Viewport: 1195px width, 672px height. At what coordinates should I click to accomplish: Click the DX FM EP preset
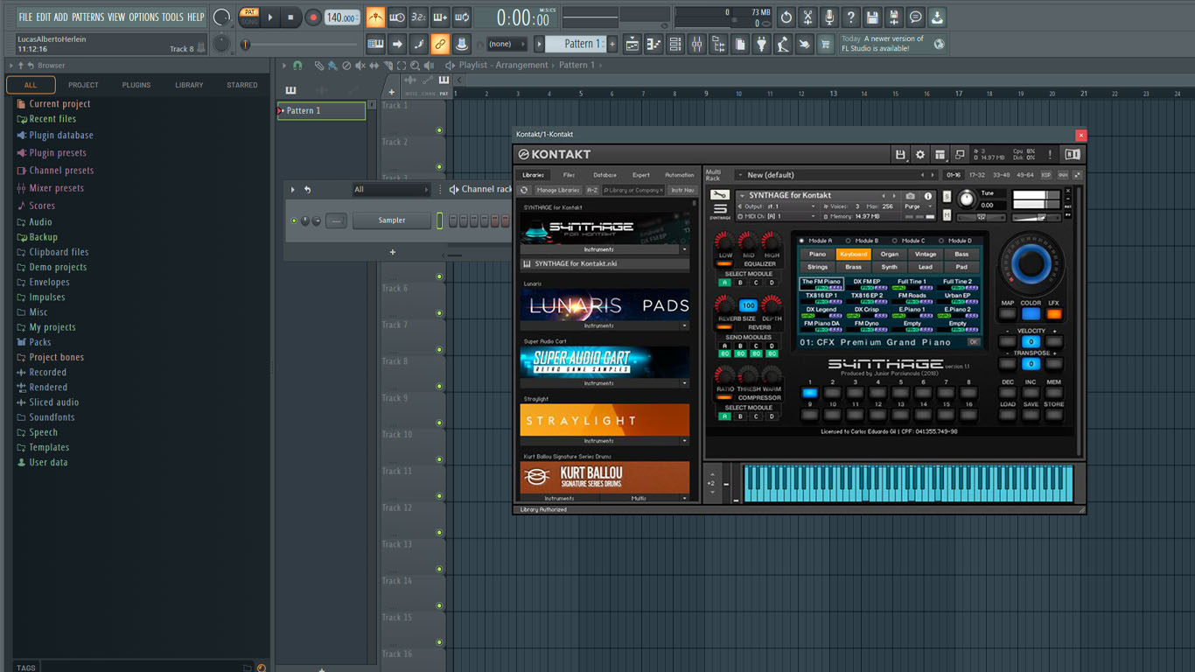(x=866, y=283)
